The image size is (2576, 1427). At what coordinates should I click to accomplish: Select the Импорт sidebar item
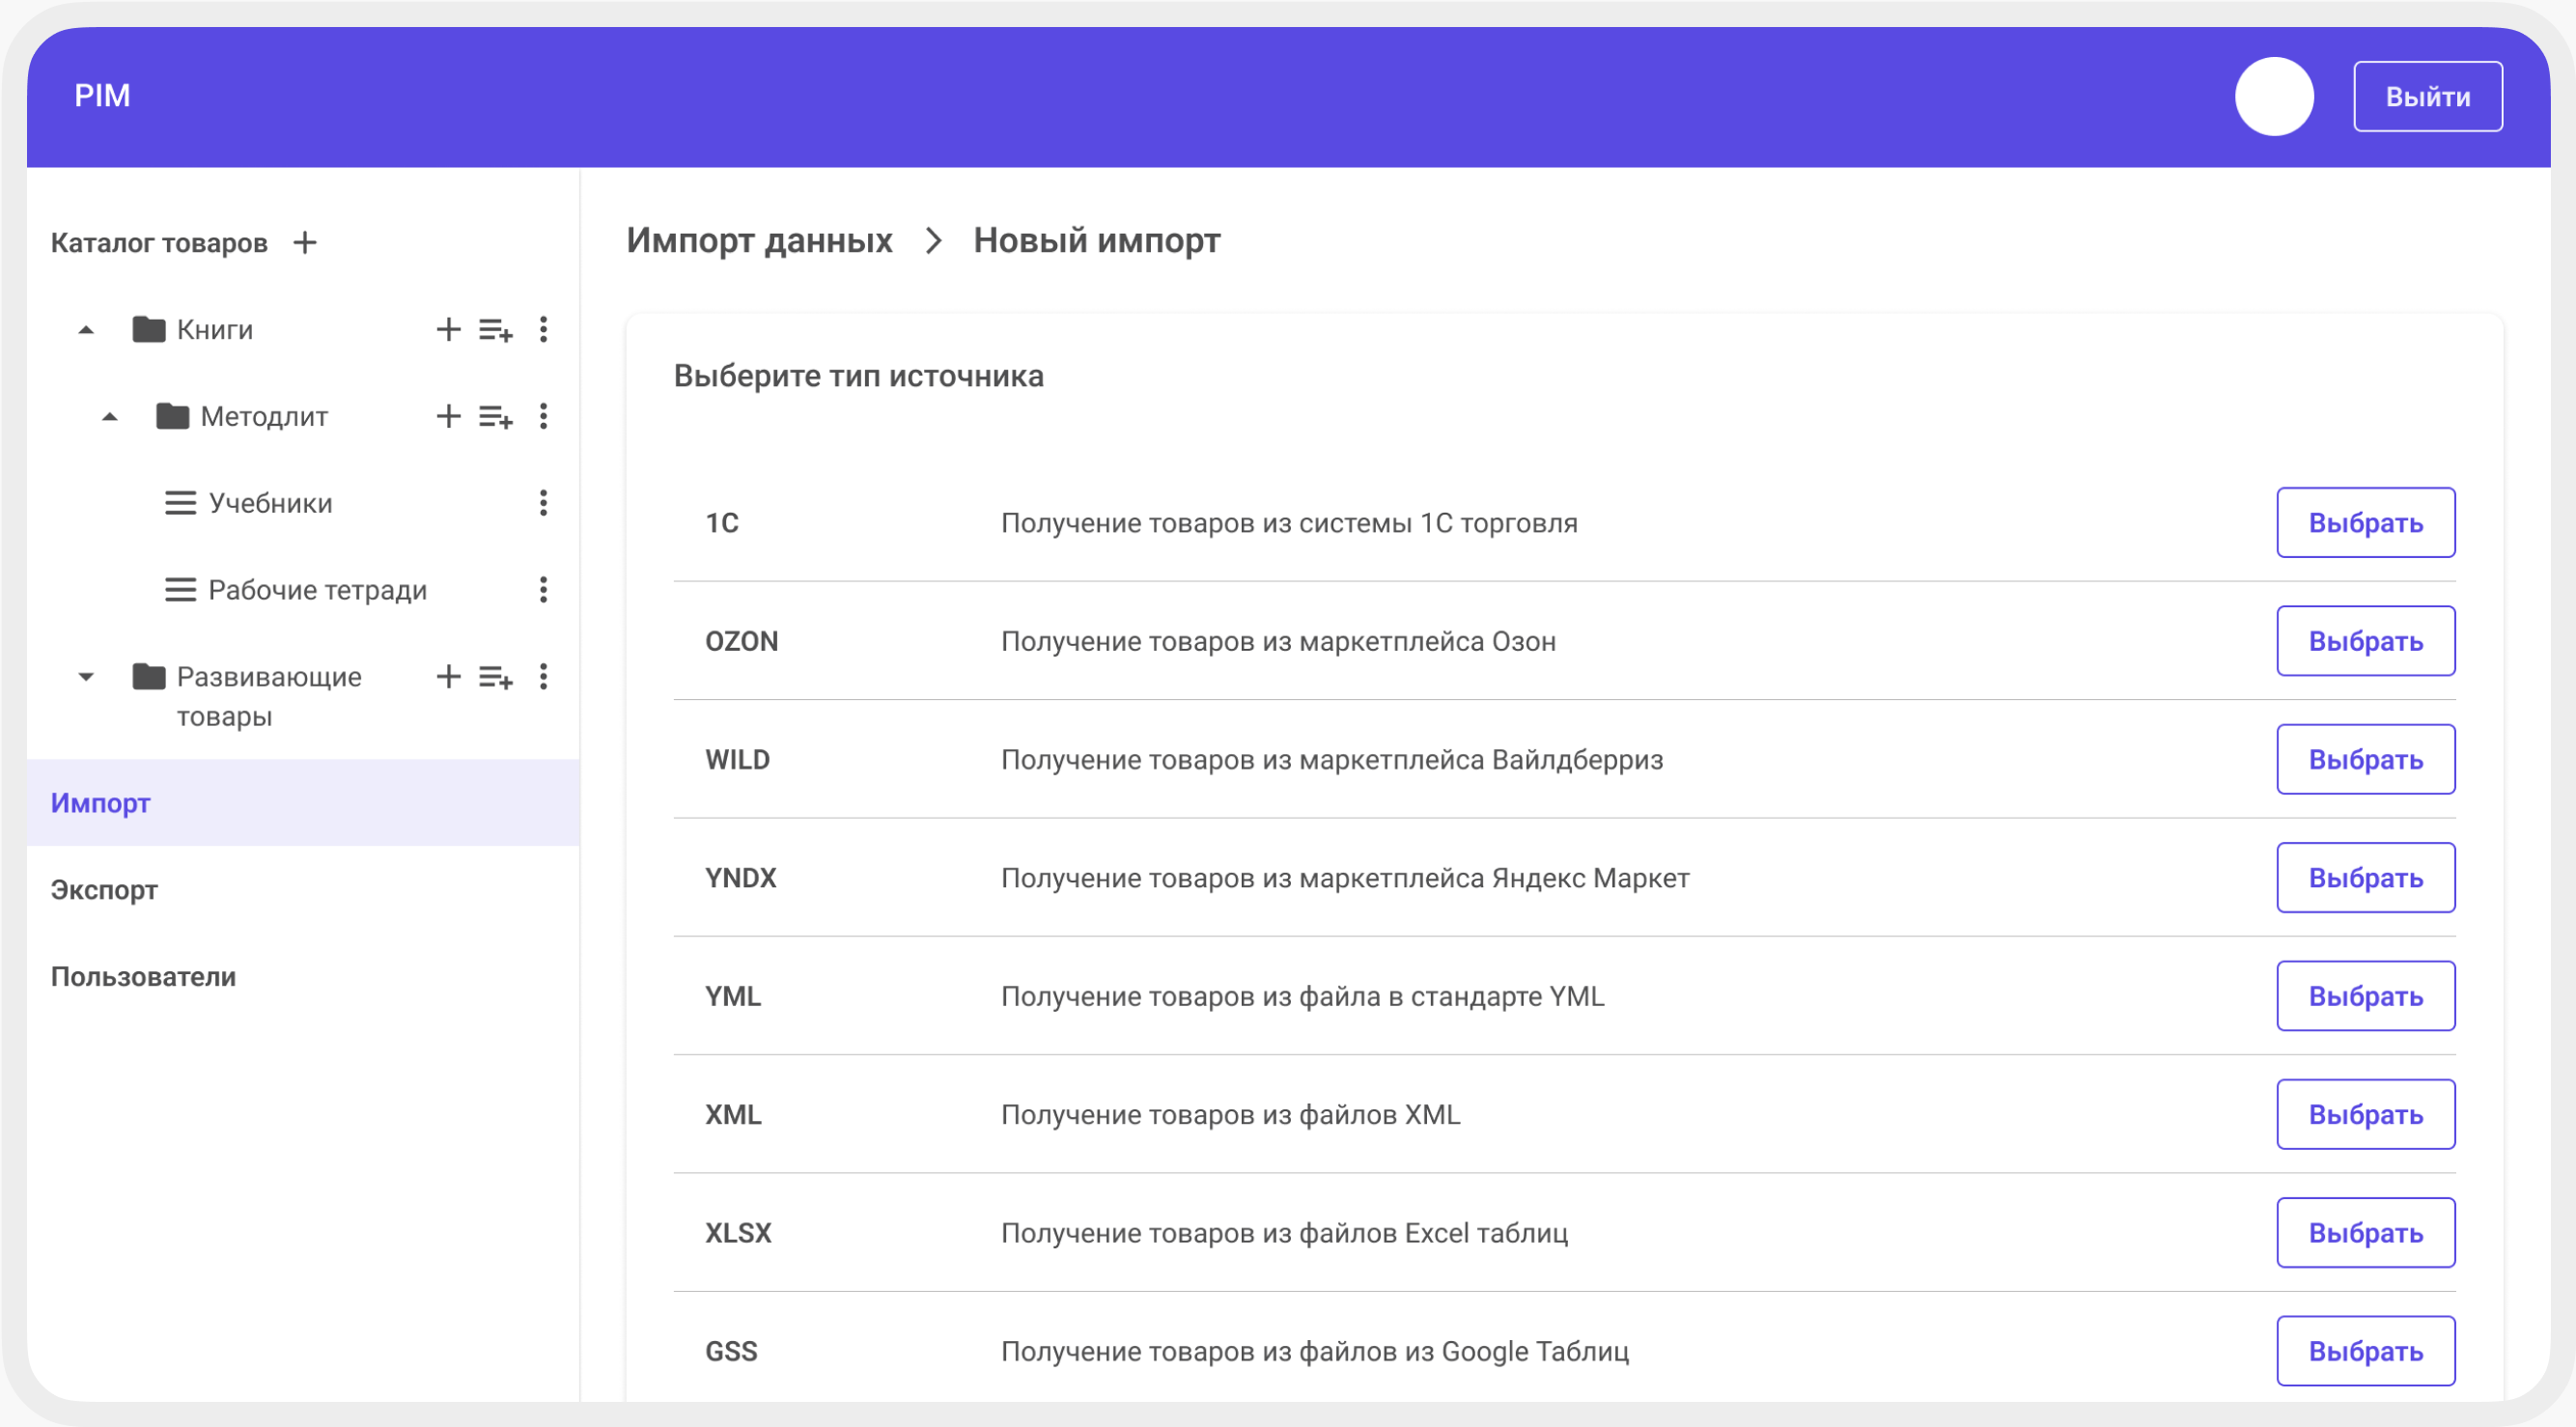pos(101,803)
